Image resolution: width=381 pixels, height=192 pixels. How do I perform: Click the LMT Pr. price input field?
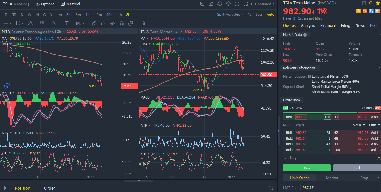point(340,188)
